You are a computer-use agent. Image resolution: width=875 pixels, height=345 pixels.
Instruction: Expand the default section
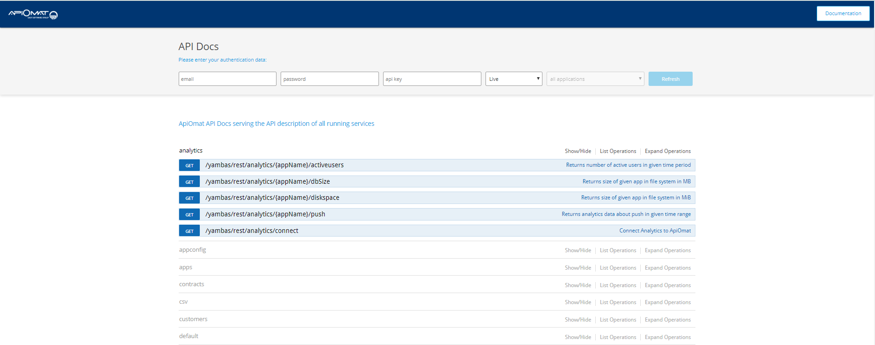click(188, 336)
